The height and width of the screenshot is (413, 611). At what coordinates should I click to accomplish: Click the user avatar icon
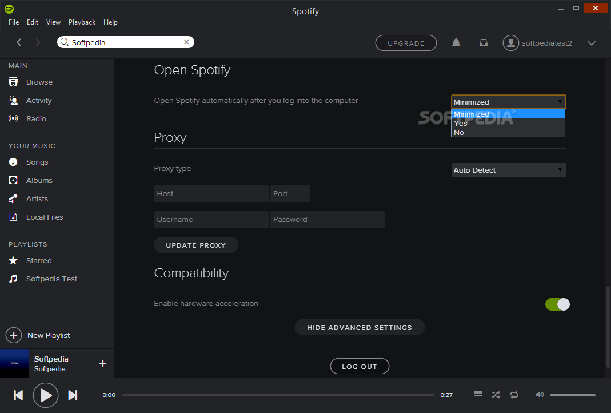(510, 43)
